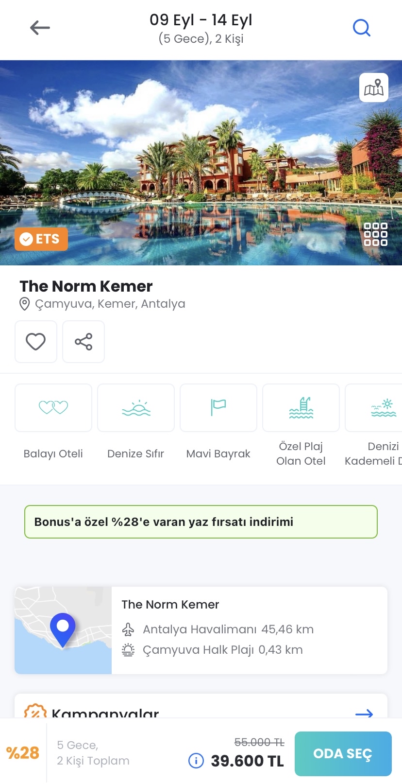Screen dimensions: 402x784
Task: Open map view icon on photo
Action: click(374, 87)
